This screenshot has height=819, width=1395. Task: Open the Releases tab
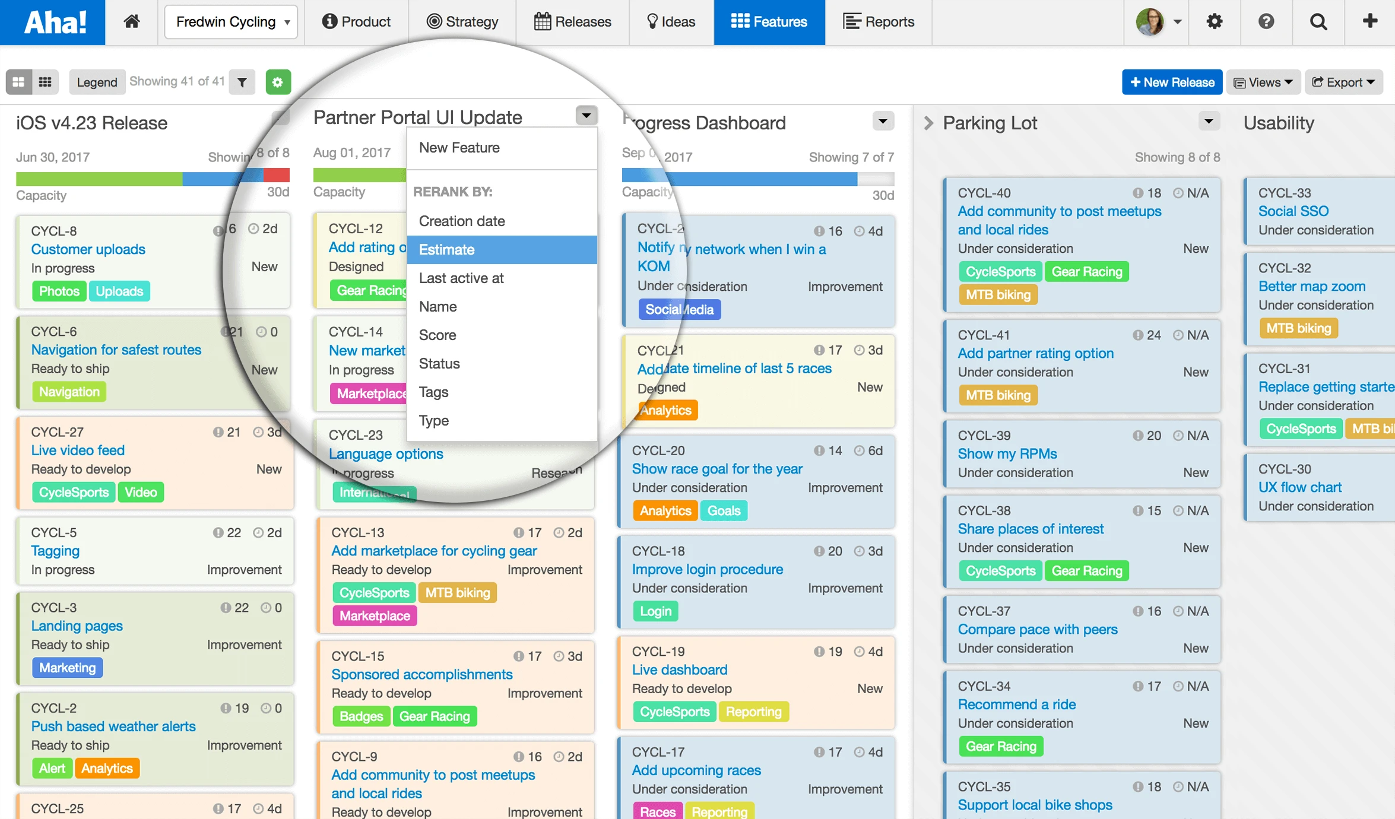(x=573, y=22)
